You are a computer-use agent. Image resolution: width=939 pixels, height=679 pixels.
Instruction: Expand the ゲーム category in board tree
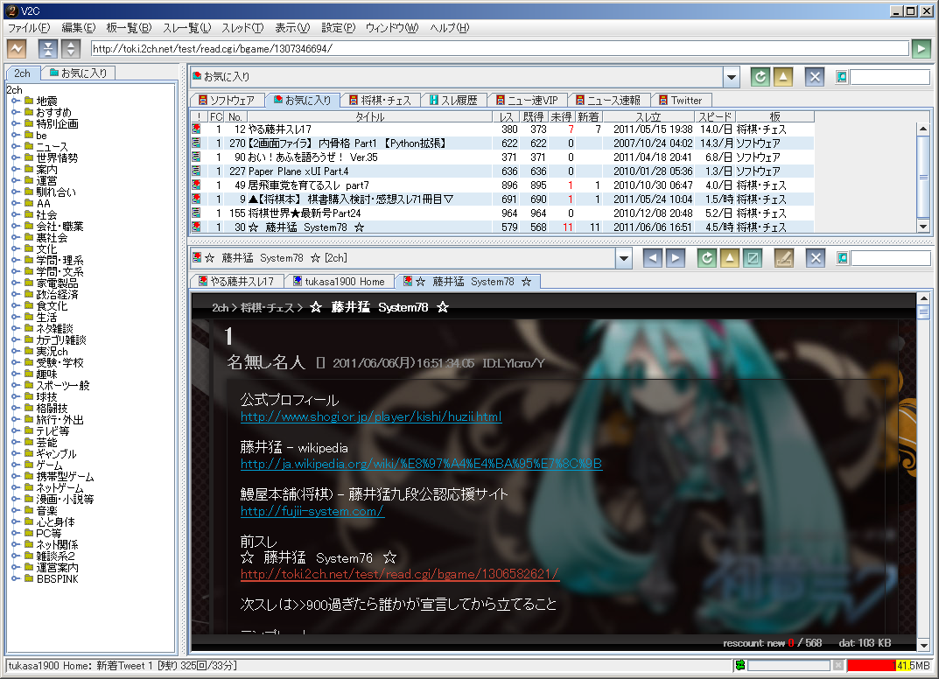[x=16, y=465]
